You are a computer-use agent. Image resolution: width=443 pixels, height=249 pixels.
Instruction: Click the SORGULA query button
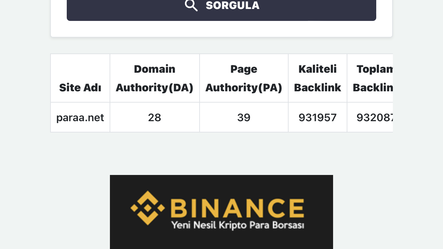(x=221, y=10)
